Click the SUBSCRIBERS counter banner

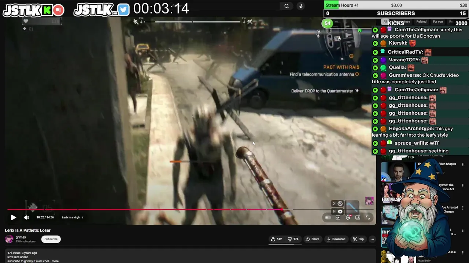click(396, 14)
